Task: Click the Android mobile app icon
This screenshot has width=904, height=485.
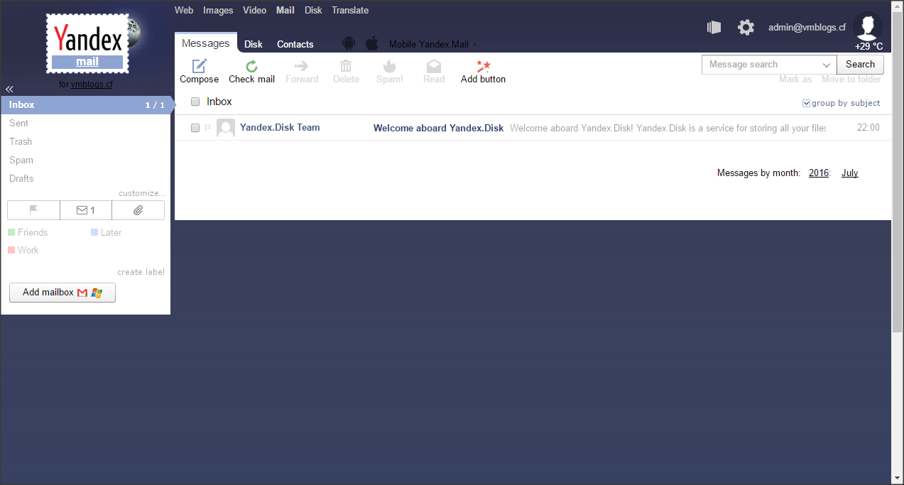Action: coord(348,43)
